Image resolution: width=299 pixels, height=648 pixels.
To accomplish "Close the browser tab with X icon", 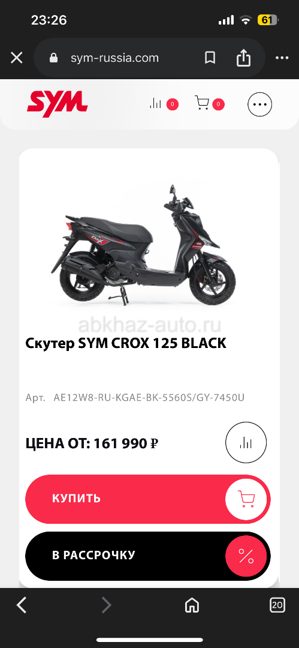I will coord(17,58).
